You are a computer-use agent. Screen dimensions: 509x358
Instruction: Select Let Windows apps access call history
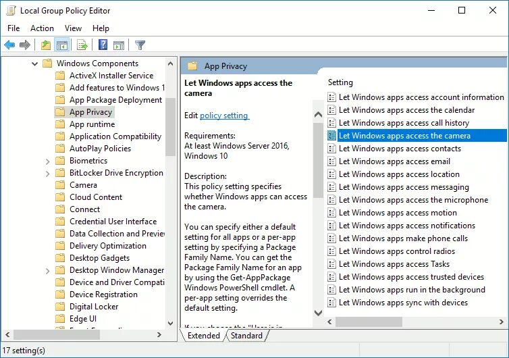[404, 123]
